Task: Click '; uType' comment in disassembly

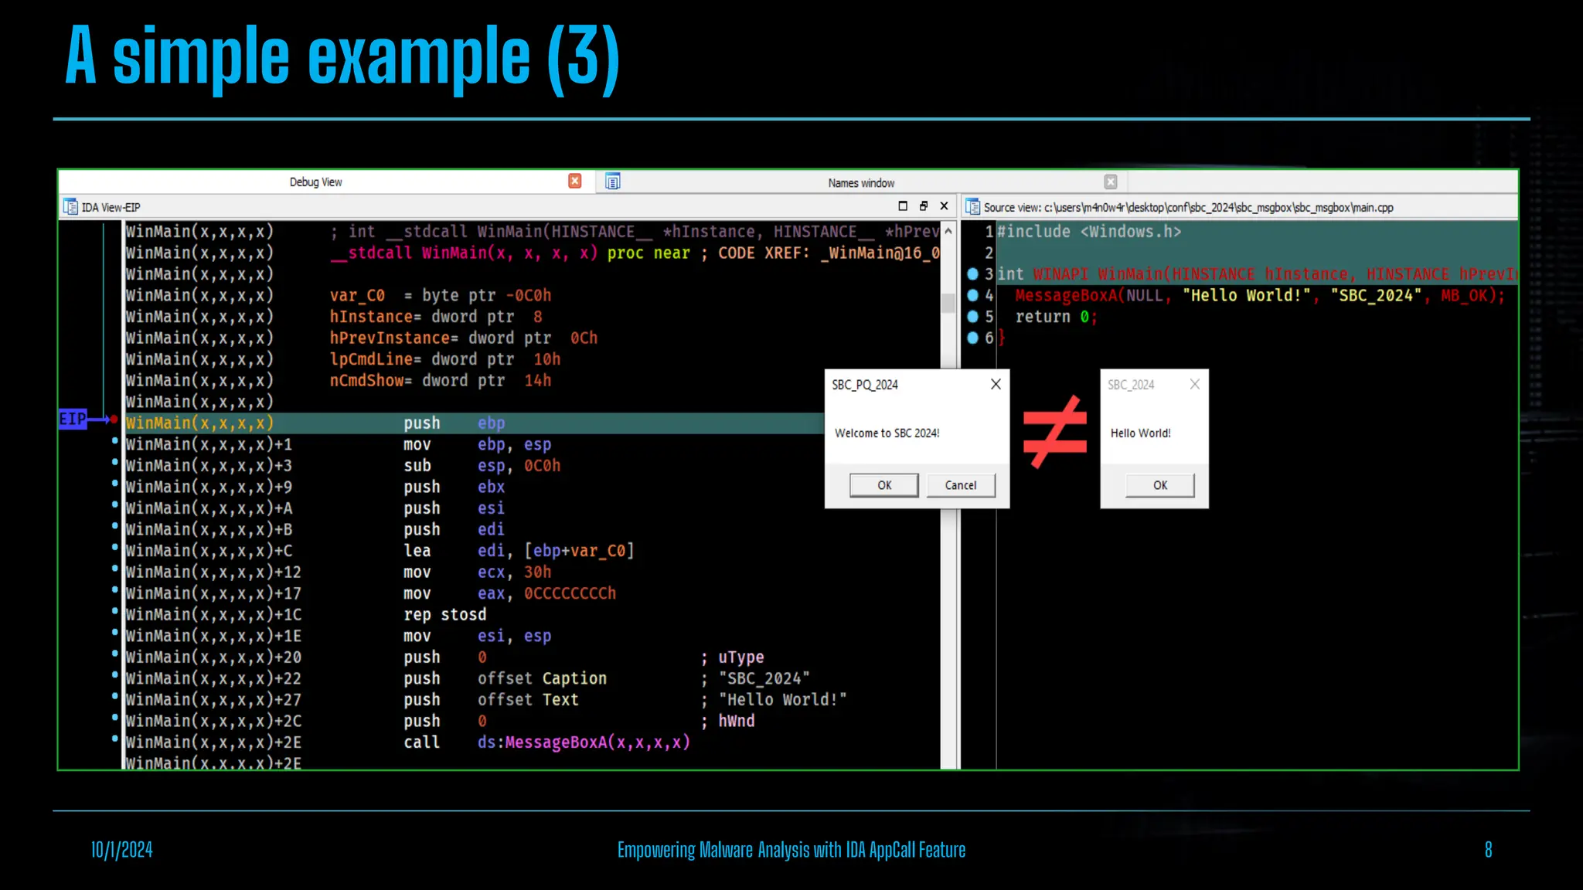Action: click(x=732, y=657)
